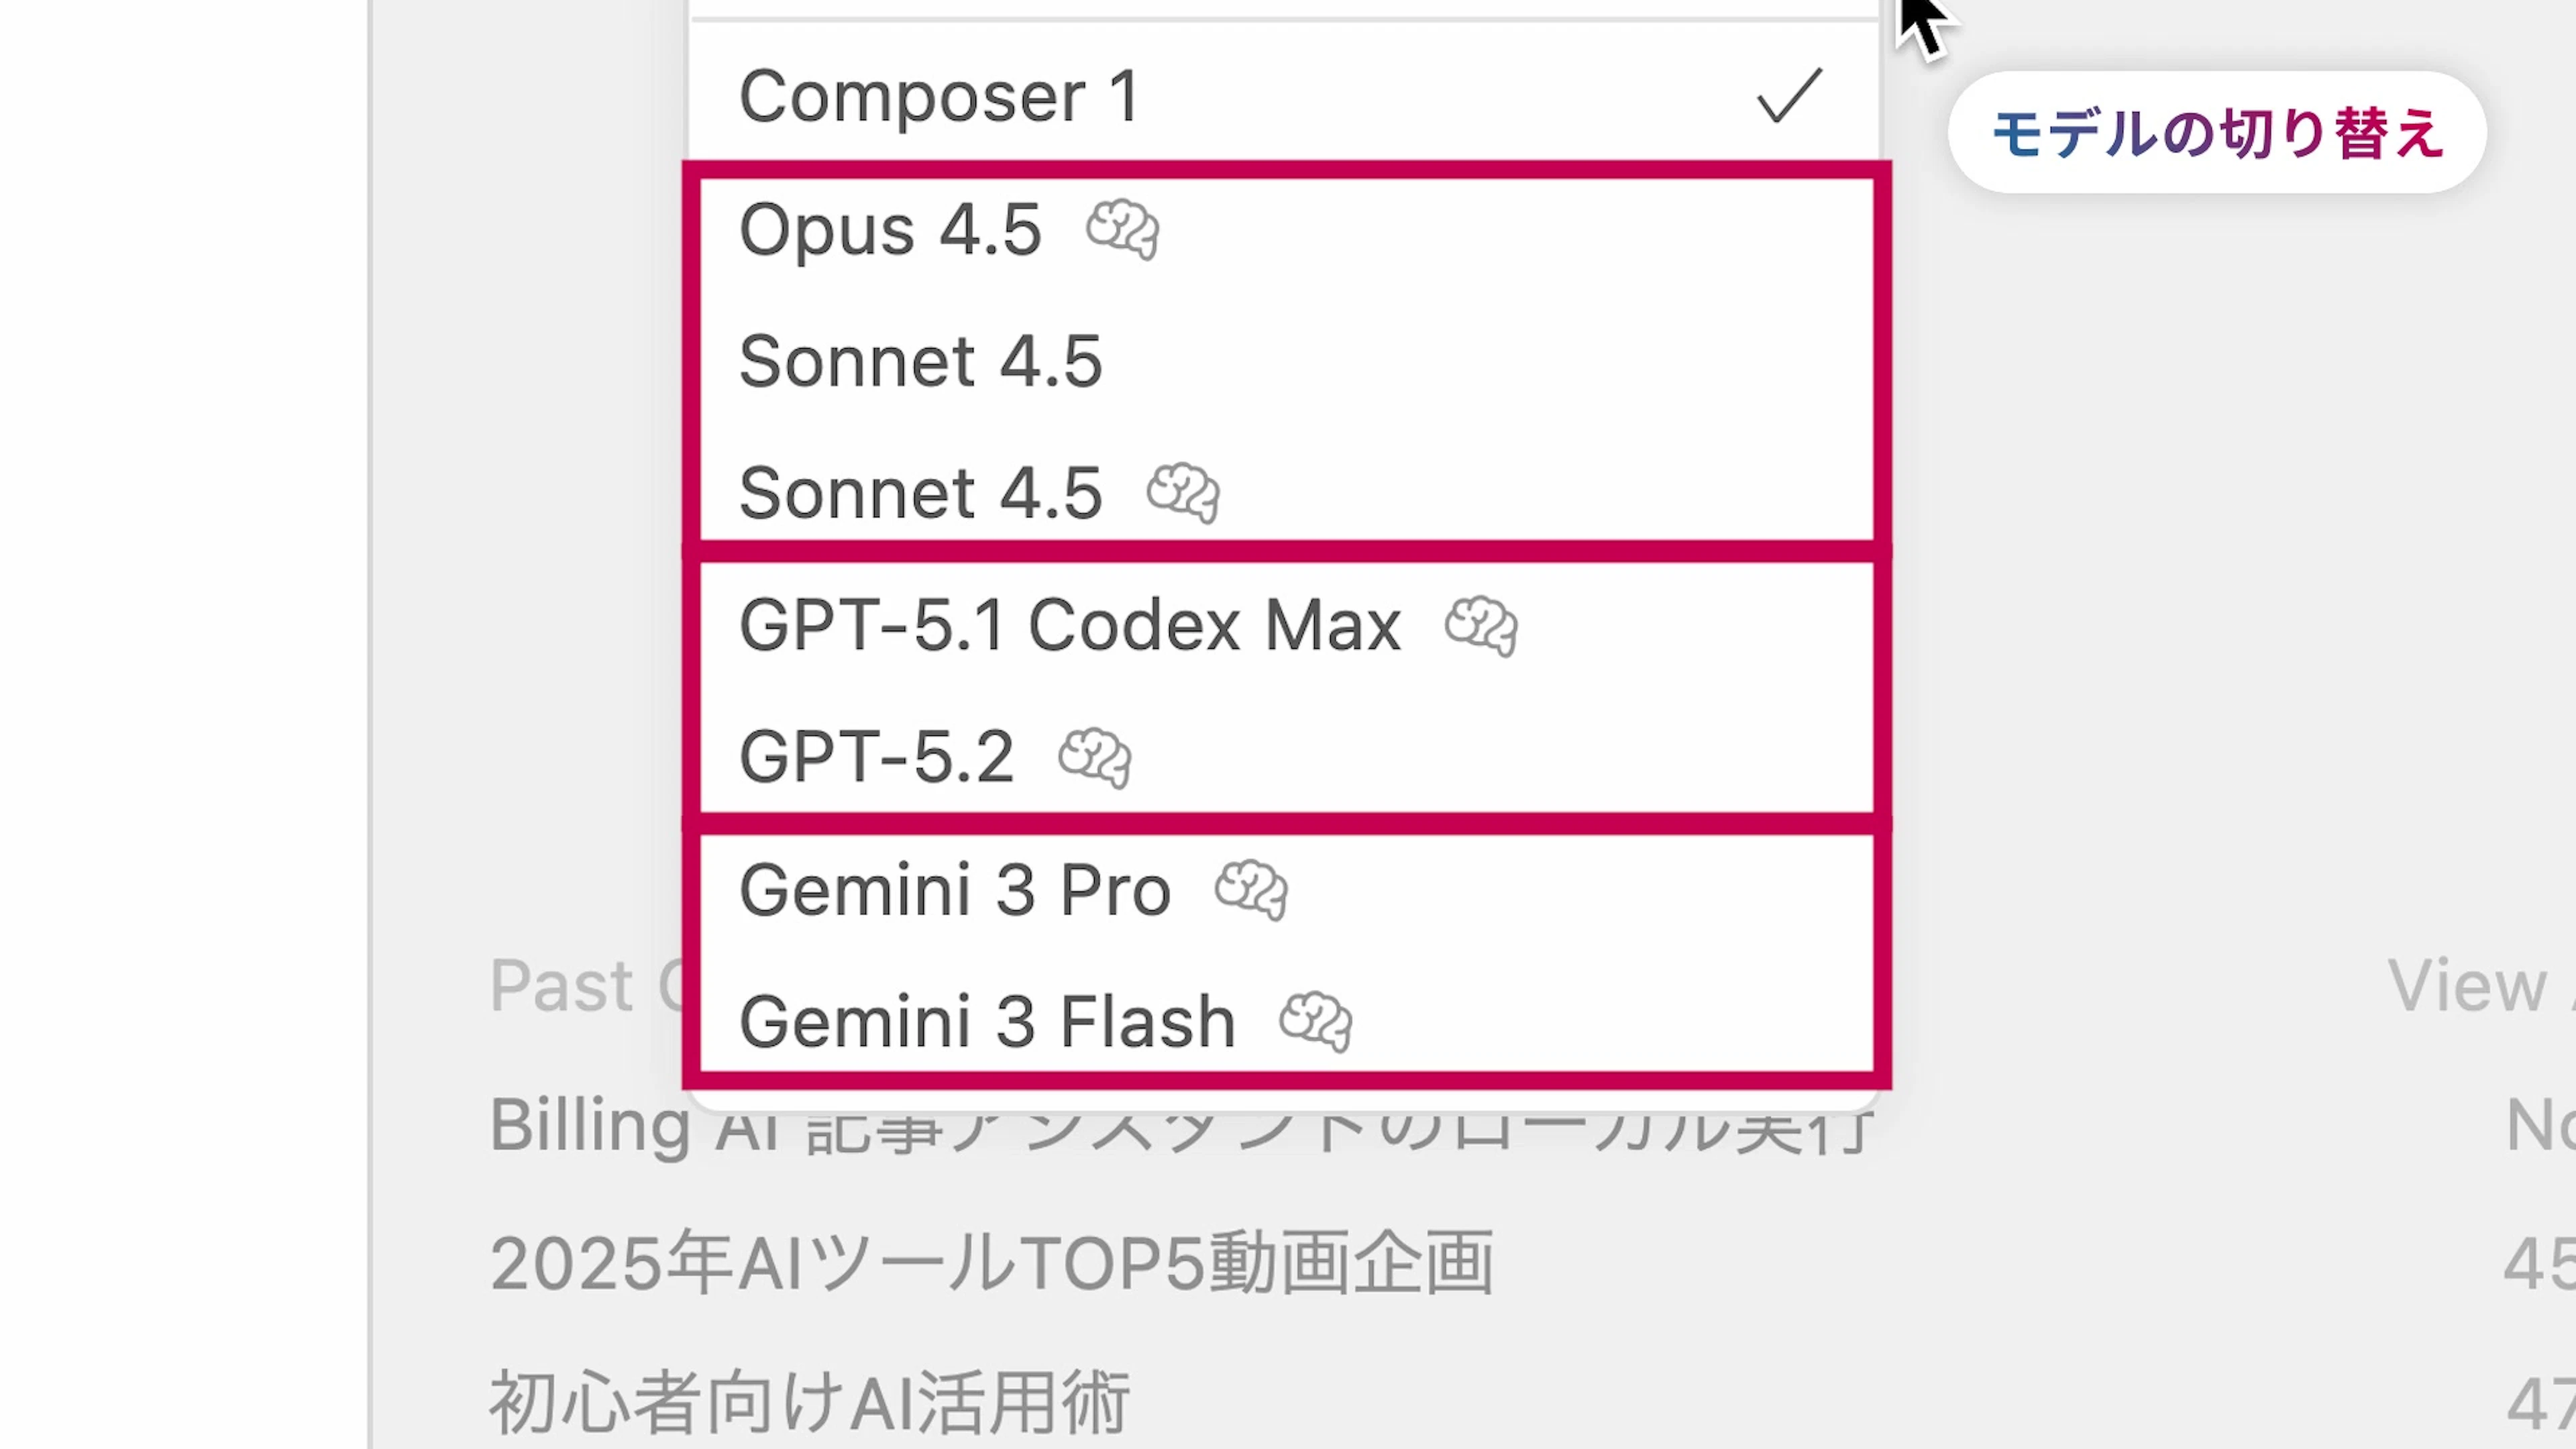The height and width of the screenshot is (1449, 2576).
Task: Click the brain icon beside GPT-5.2
Action: (x=1095, y=757)
